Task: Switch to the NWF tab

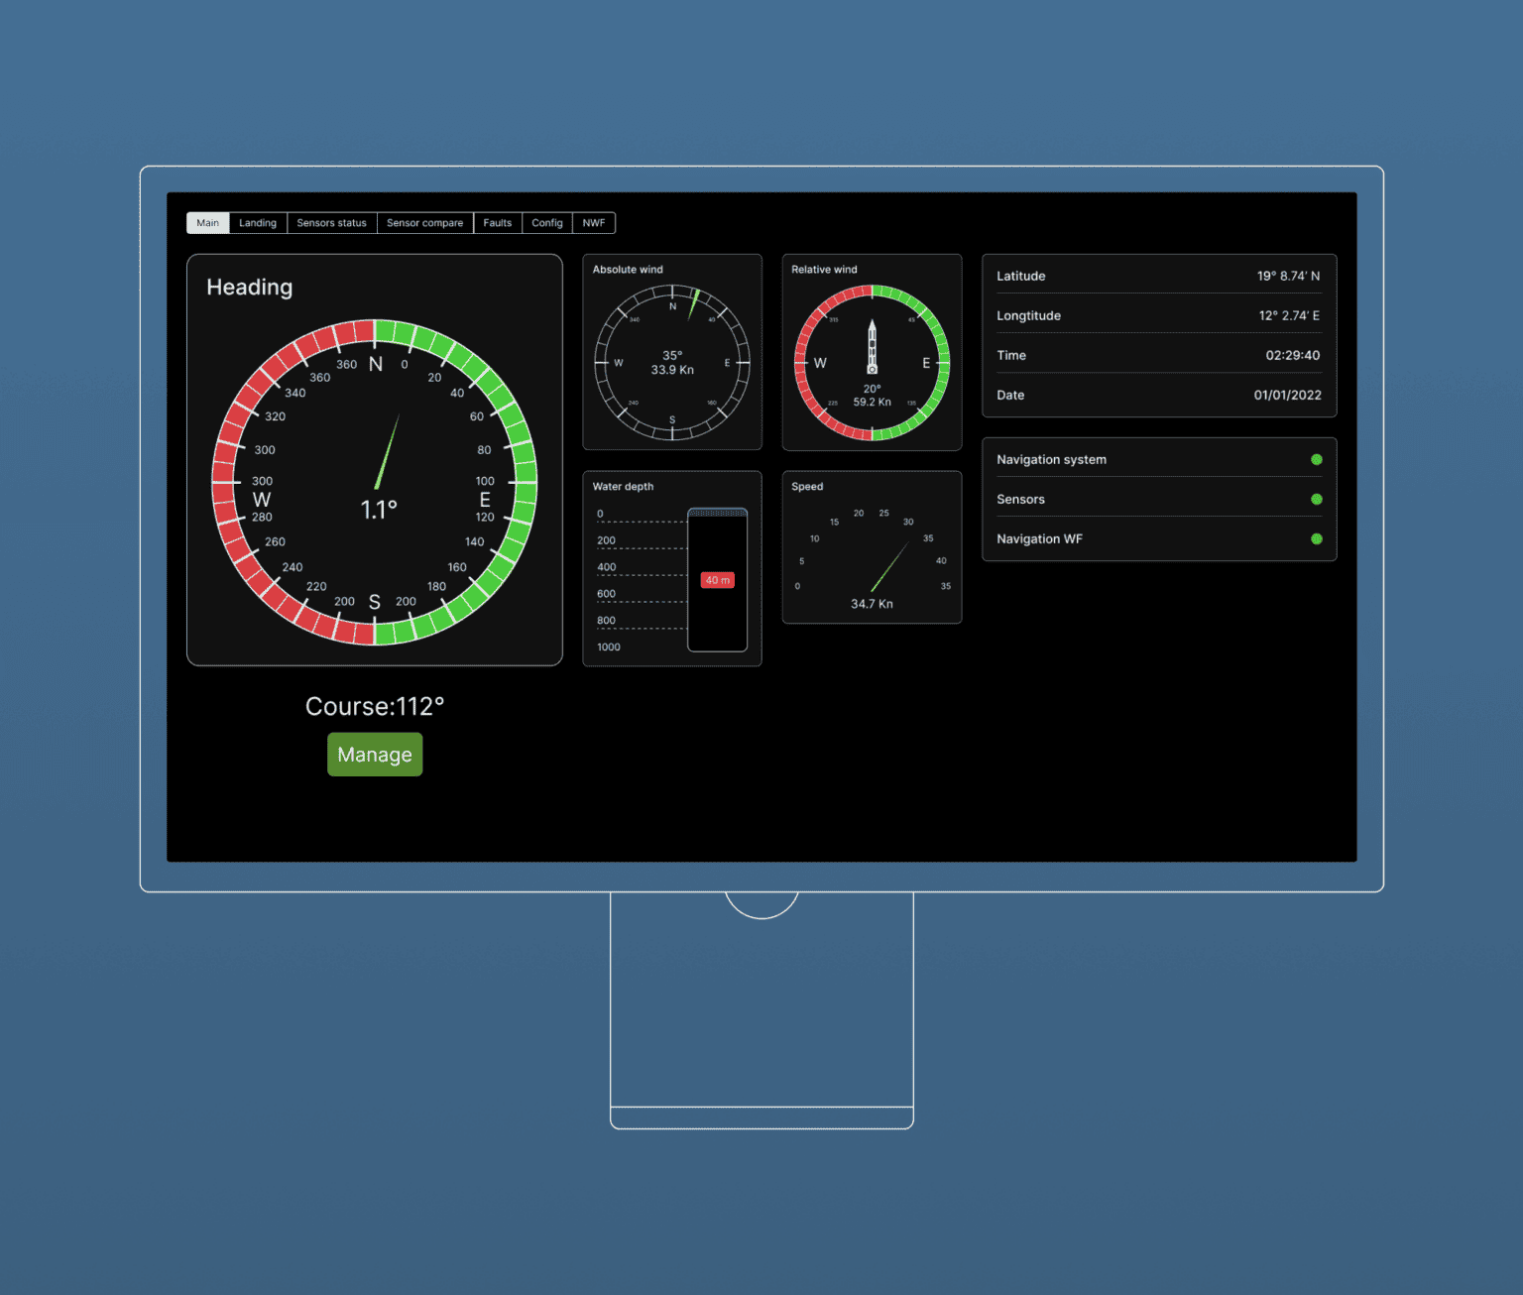Action: pos(594,223)
